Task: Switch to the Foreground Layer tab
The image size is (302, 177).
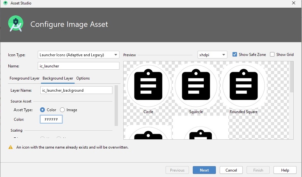Action: coord(25,78)
